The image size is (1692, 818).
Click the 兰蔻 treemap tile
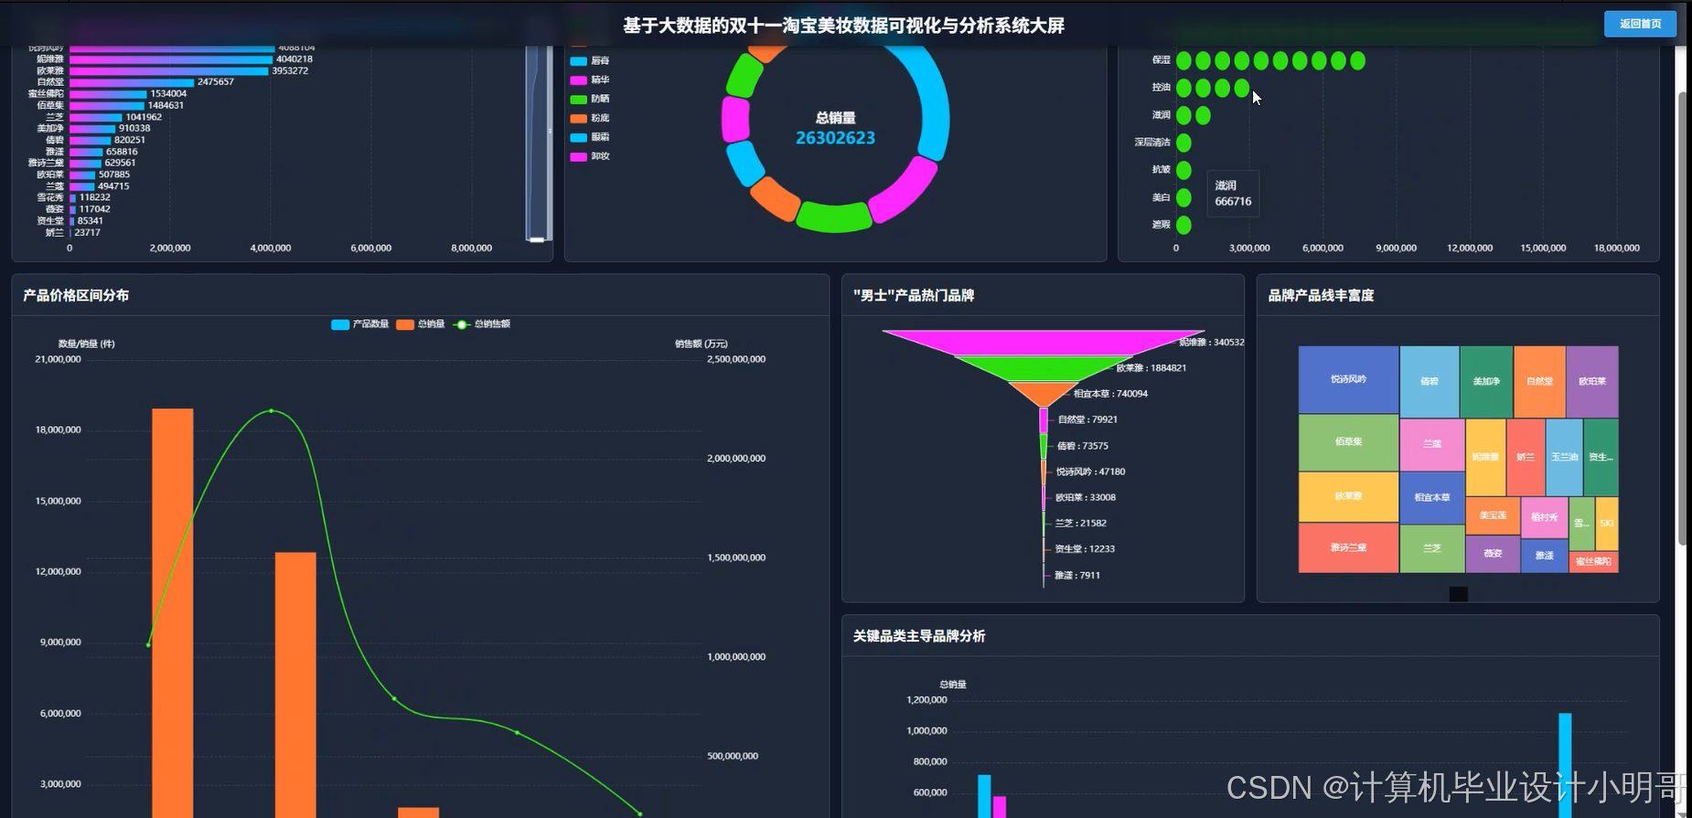coord(1432,444)
